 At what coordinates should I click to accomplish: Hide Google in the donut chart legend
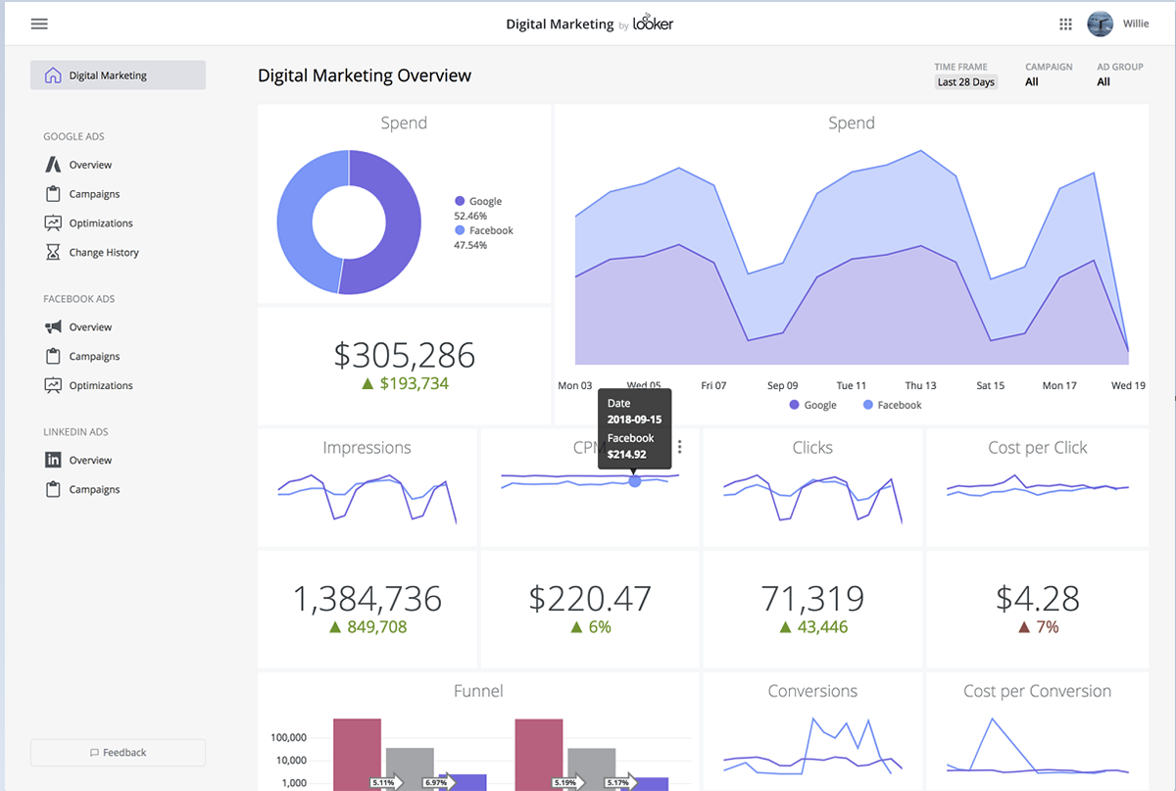479,201
